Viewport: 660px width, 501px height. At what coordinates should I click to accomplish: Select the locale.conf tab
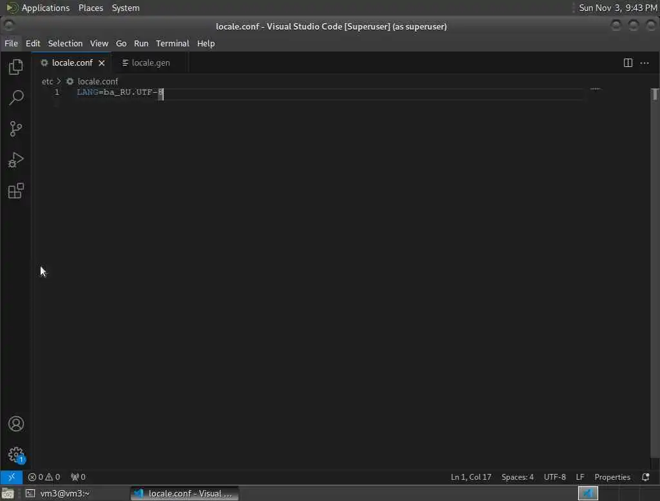pyautogui.click(x=72, y=63)
